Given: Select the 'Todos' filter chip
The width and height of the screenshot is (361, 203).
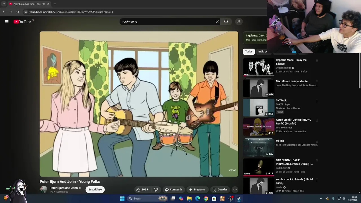Looking at the screenshot, I should click(249, 52).
